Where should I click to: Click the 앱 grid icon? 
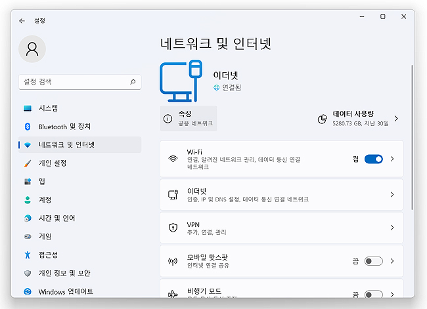pyautogui.click(x=28, y=182)
